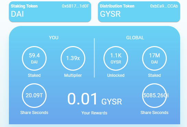The image size is (187, 127).
Task: Click the 17M DAI global staked circle
Action: coord(154,58)
